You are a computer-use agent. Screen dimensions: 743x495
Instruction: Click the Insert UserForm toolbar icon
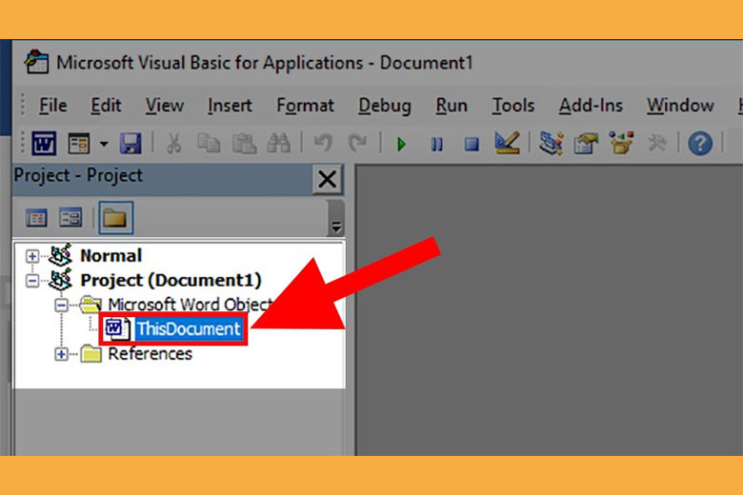79,143
